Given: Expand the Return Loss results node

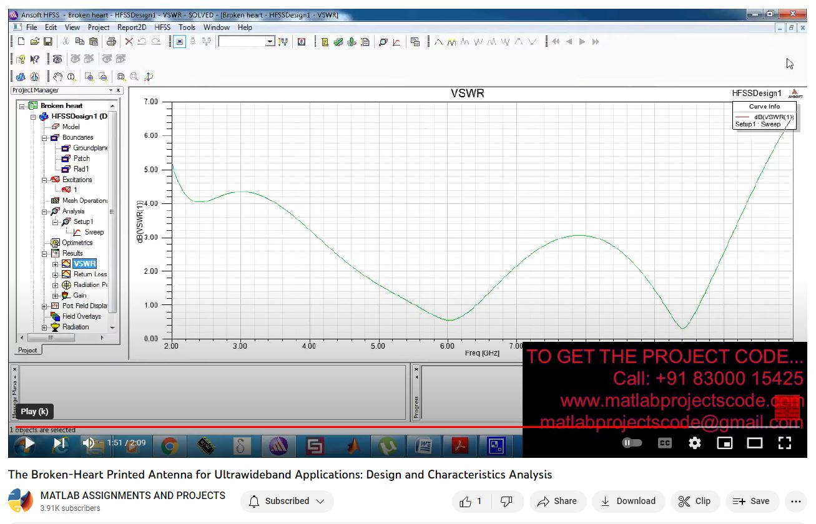Looking at the screenshot, I should pos(55,274).
